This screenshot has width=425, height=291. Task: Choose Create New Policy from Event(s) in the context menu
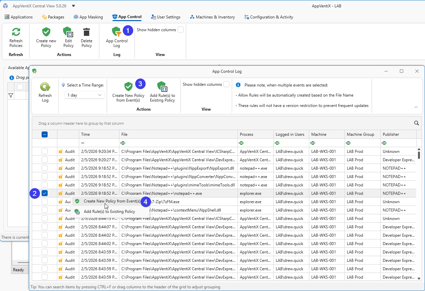coord(112,201)
